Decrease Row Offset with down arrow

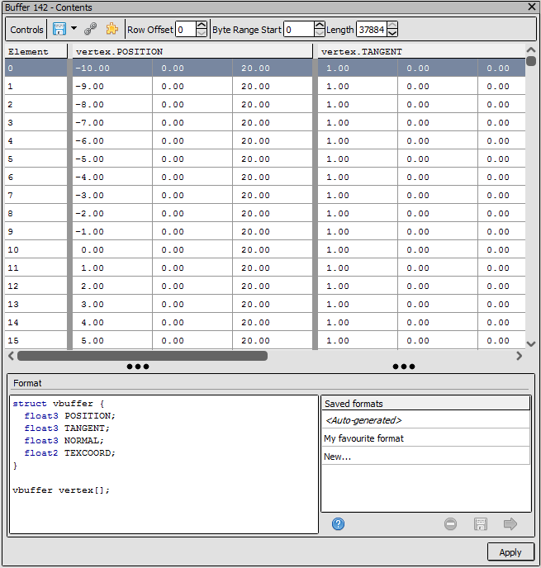tap(202, 33)
